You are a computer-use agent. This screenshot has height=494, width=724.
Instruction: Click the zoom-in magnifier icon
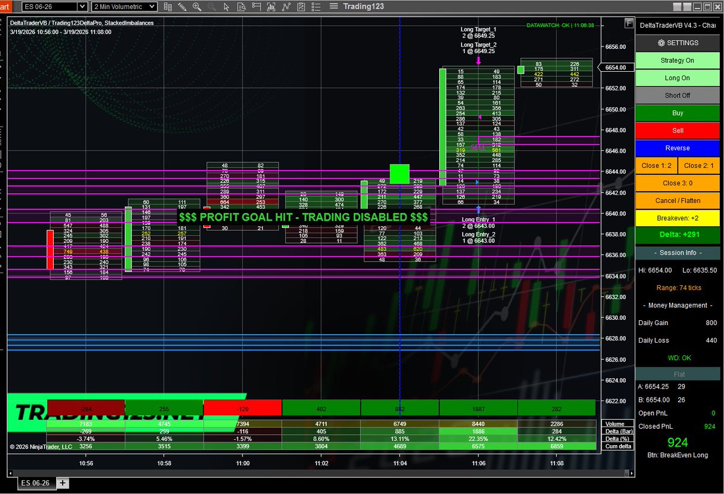point(196,7)
